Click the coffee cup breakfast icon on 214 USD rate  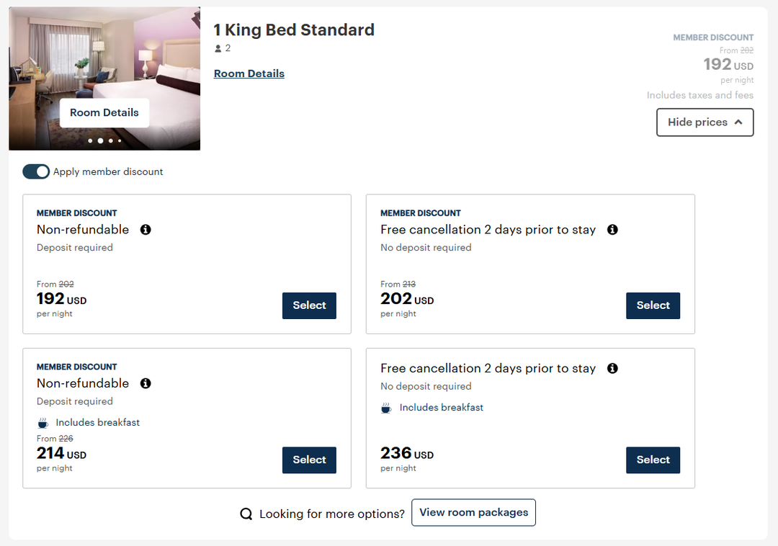tap(43, 422)
